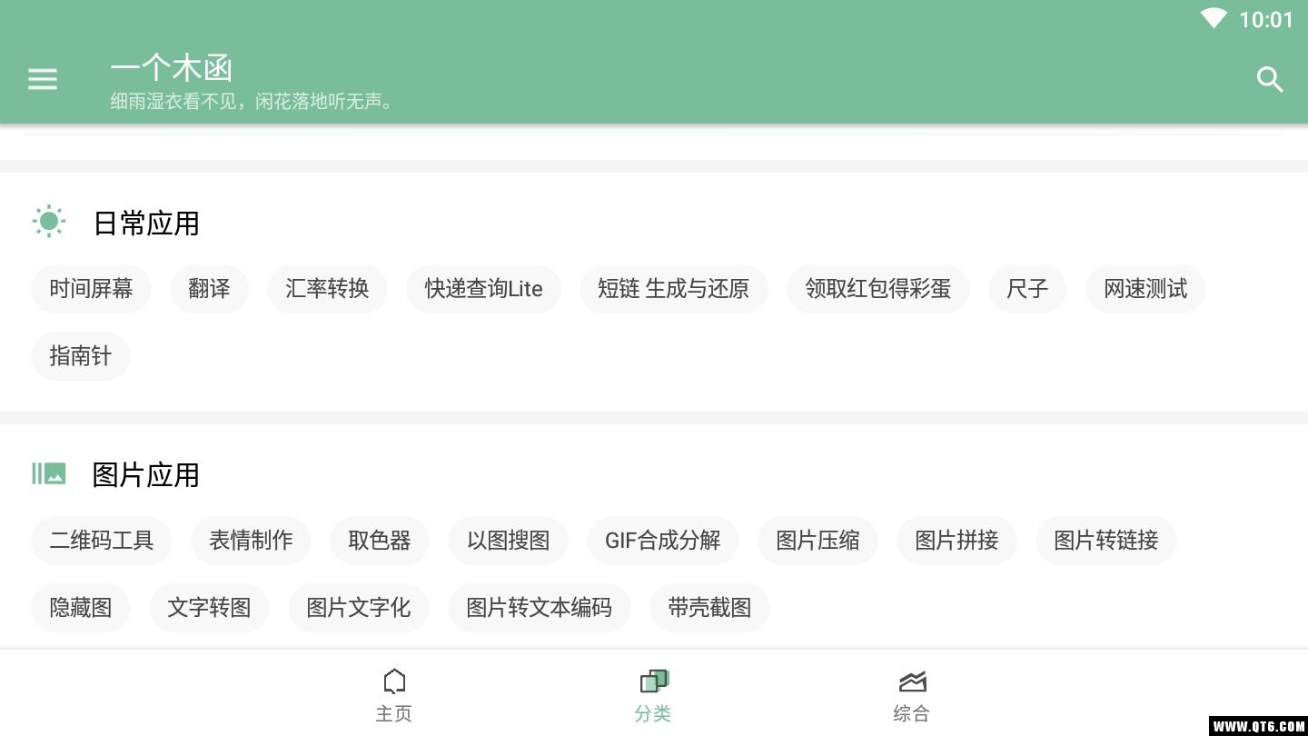
Task: Select the 图片压缩 tool
Action: 817,541
